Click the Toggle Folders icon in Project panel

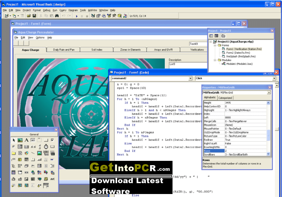[x=223, y=36]
